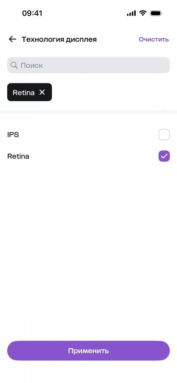This screenshot has width=177, height=383.
Task: Click the gray divider strip below chips
Action: [x=88, y=112]
